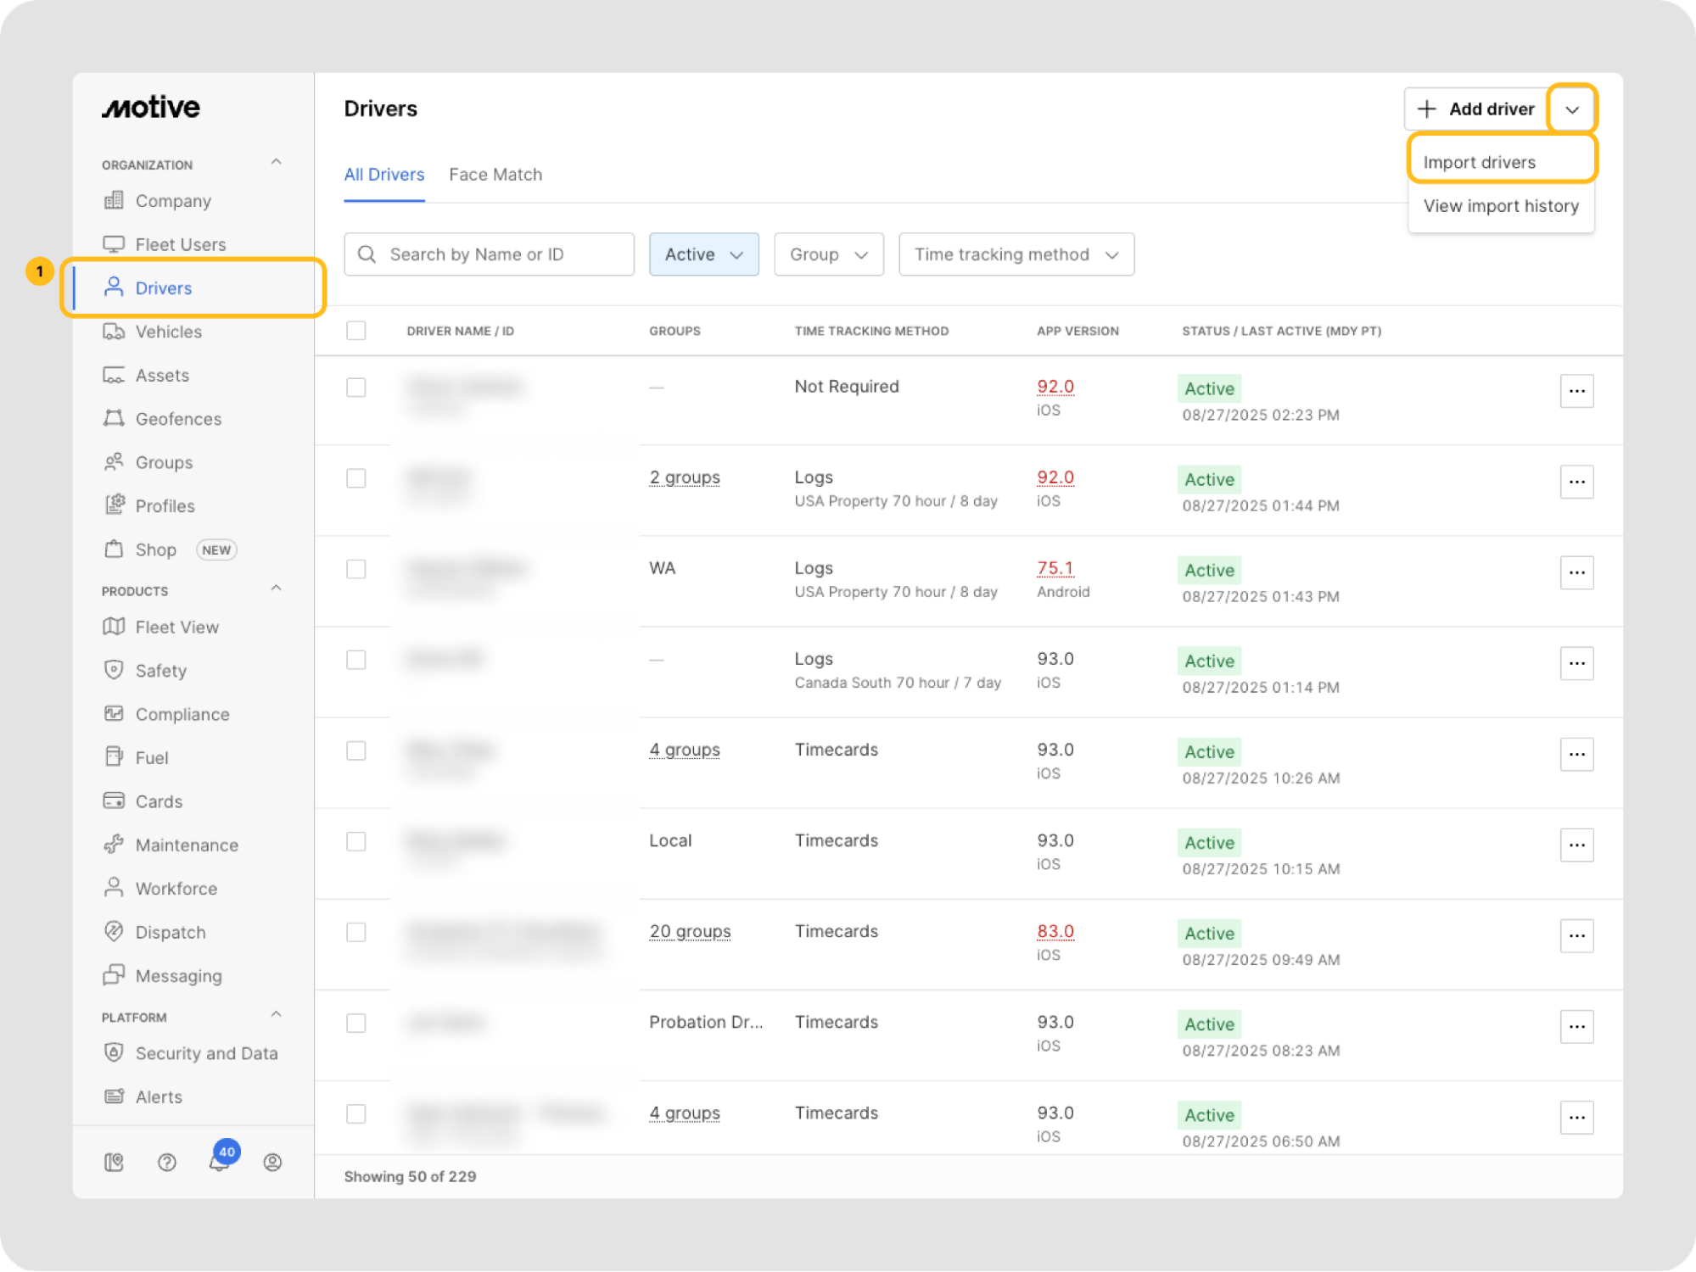Viewport: 1696px width, 1272px height.
Task: Open Dispatch in the sidebar
Action: click(x=170, y=932)
